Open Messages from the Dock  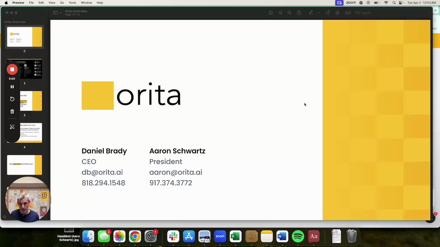[104, 236]
